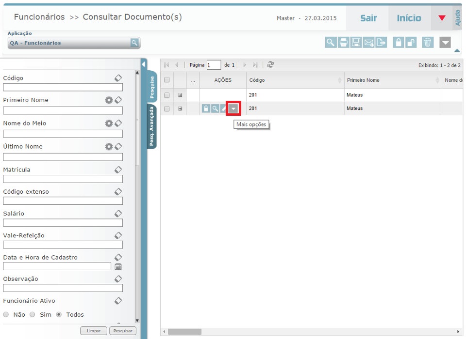Open the gray dropdown arrow in top toolbar
Screen dimensions: 466x339
(445, 43)
